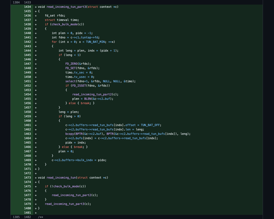Click new line number 1482
274x219 pixels.
[x=27, y=217]
